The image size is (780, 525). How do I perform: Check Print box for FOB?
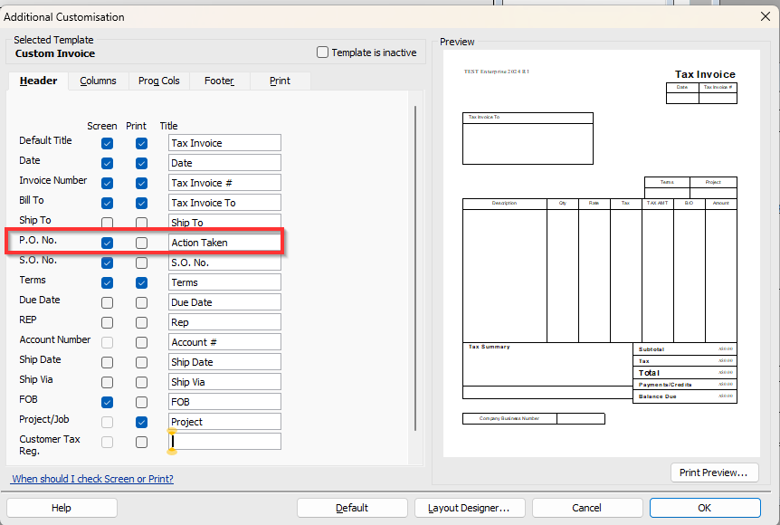142,402
